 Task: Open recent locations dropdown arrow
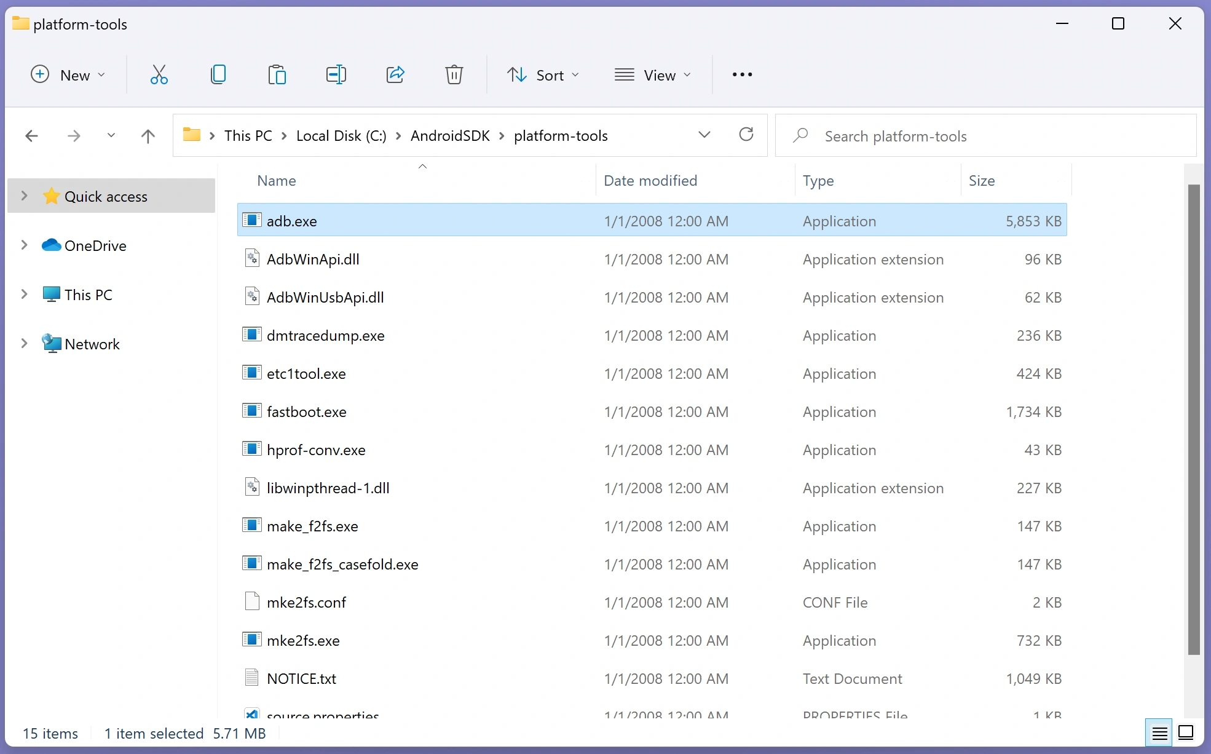coord(111,135)
